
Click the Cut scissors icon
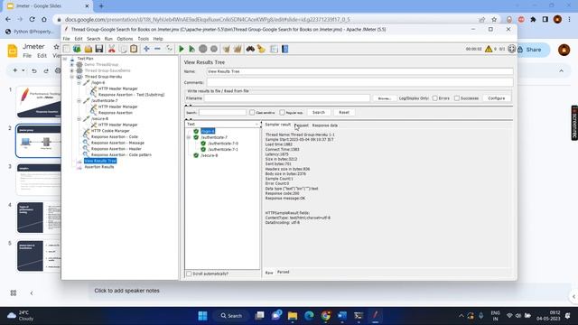click(112, 49)
